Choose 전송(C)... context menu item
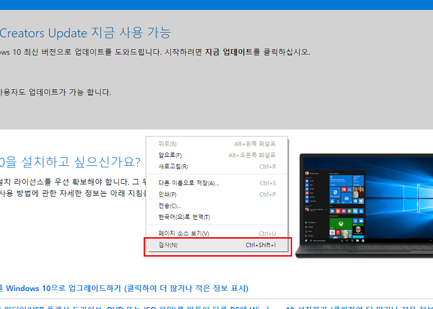Image resolution: width=433 pixels, height=309 pixels. 217,205
